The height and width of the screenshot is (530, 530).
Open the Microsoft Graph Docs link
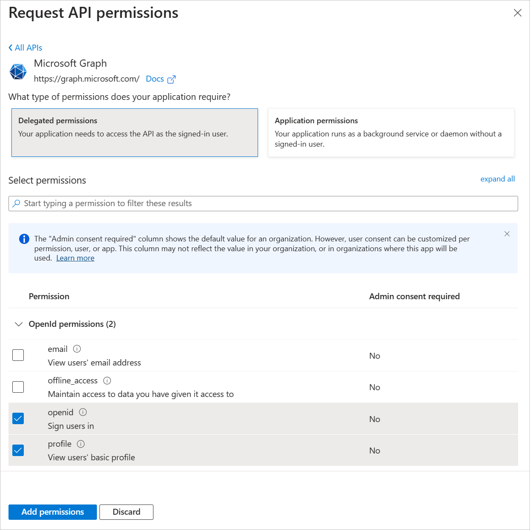point(155,79)
